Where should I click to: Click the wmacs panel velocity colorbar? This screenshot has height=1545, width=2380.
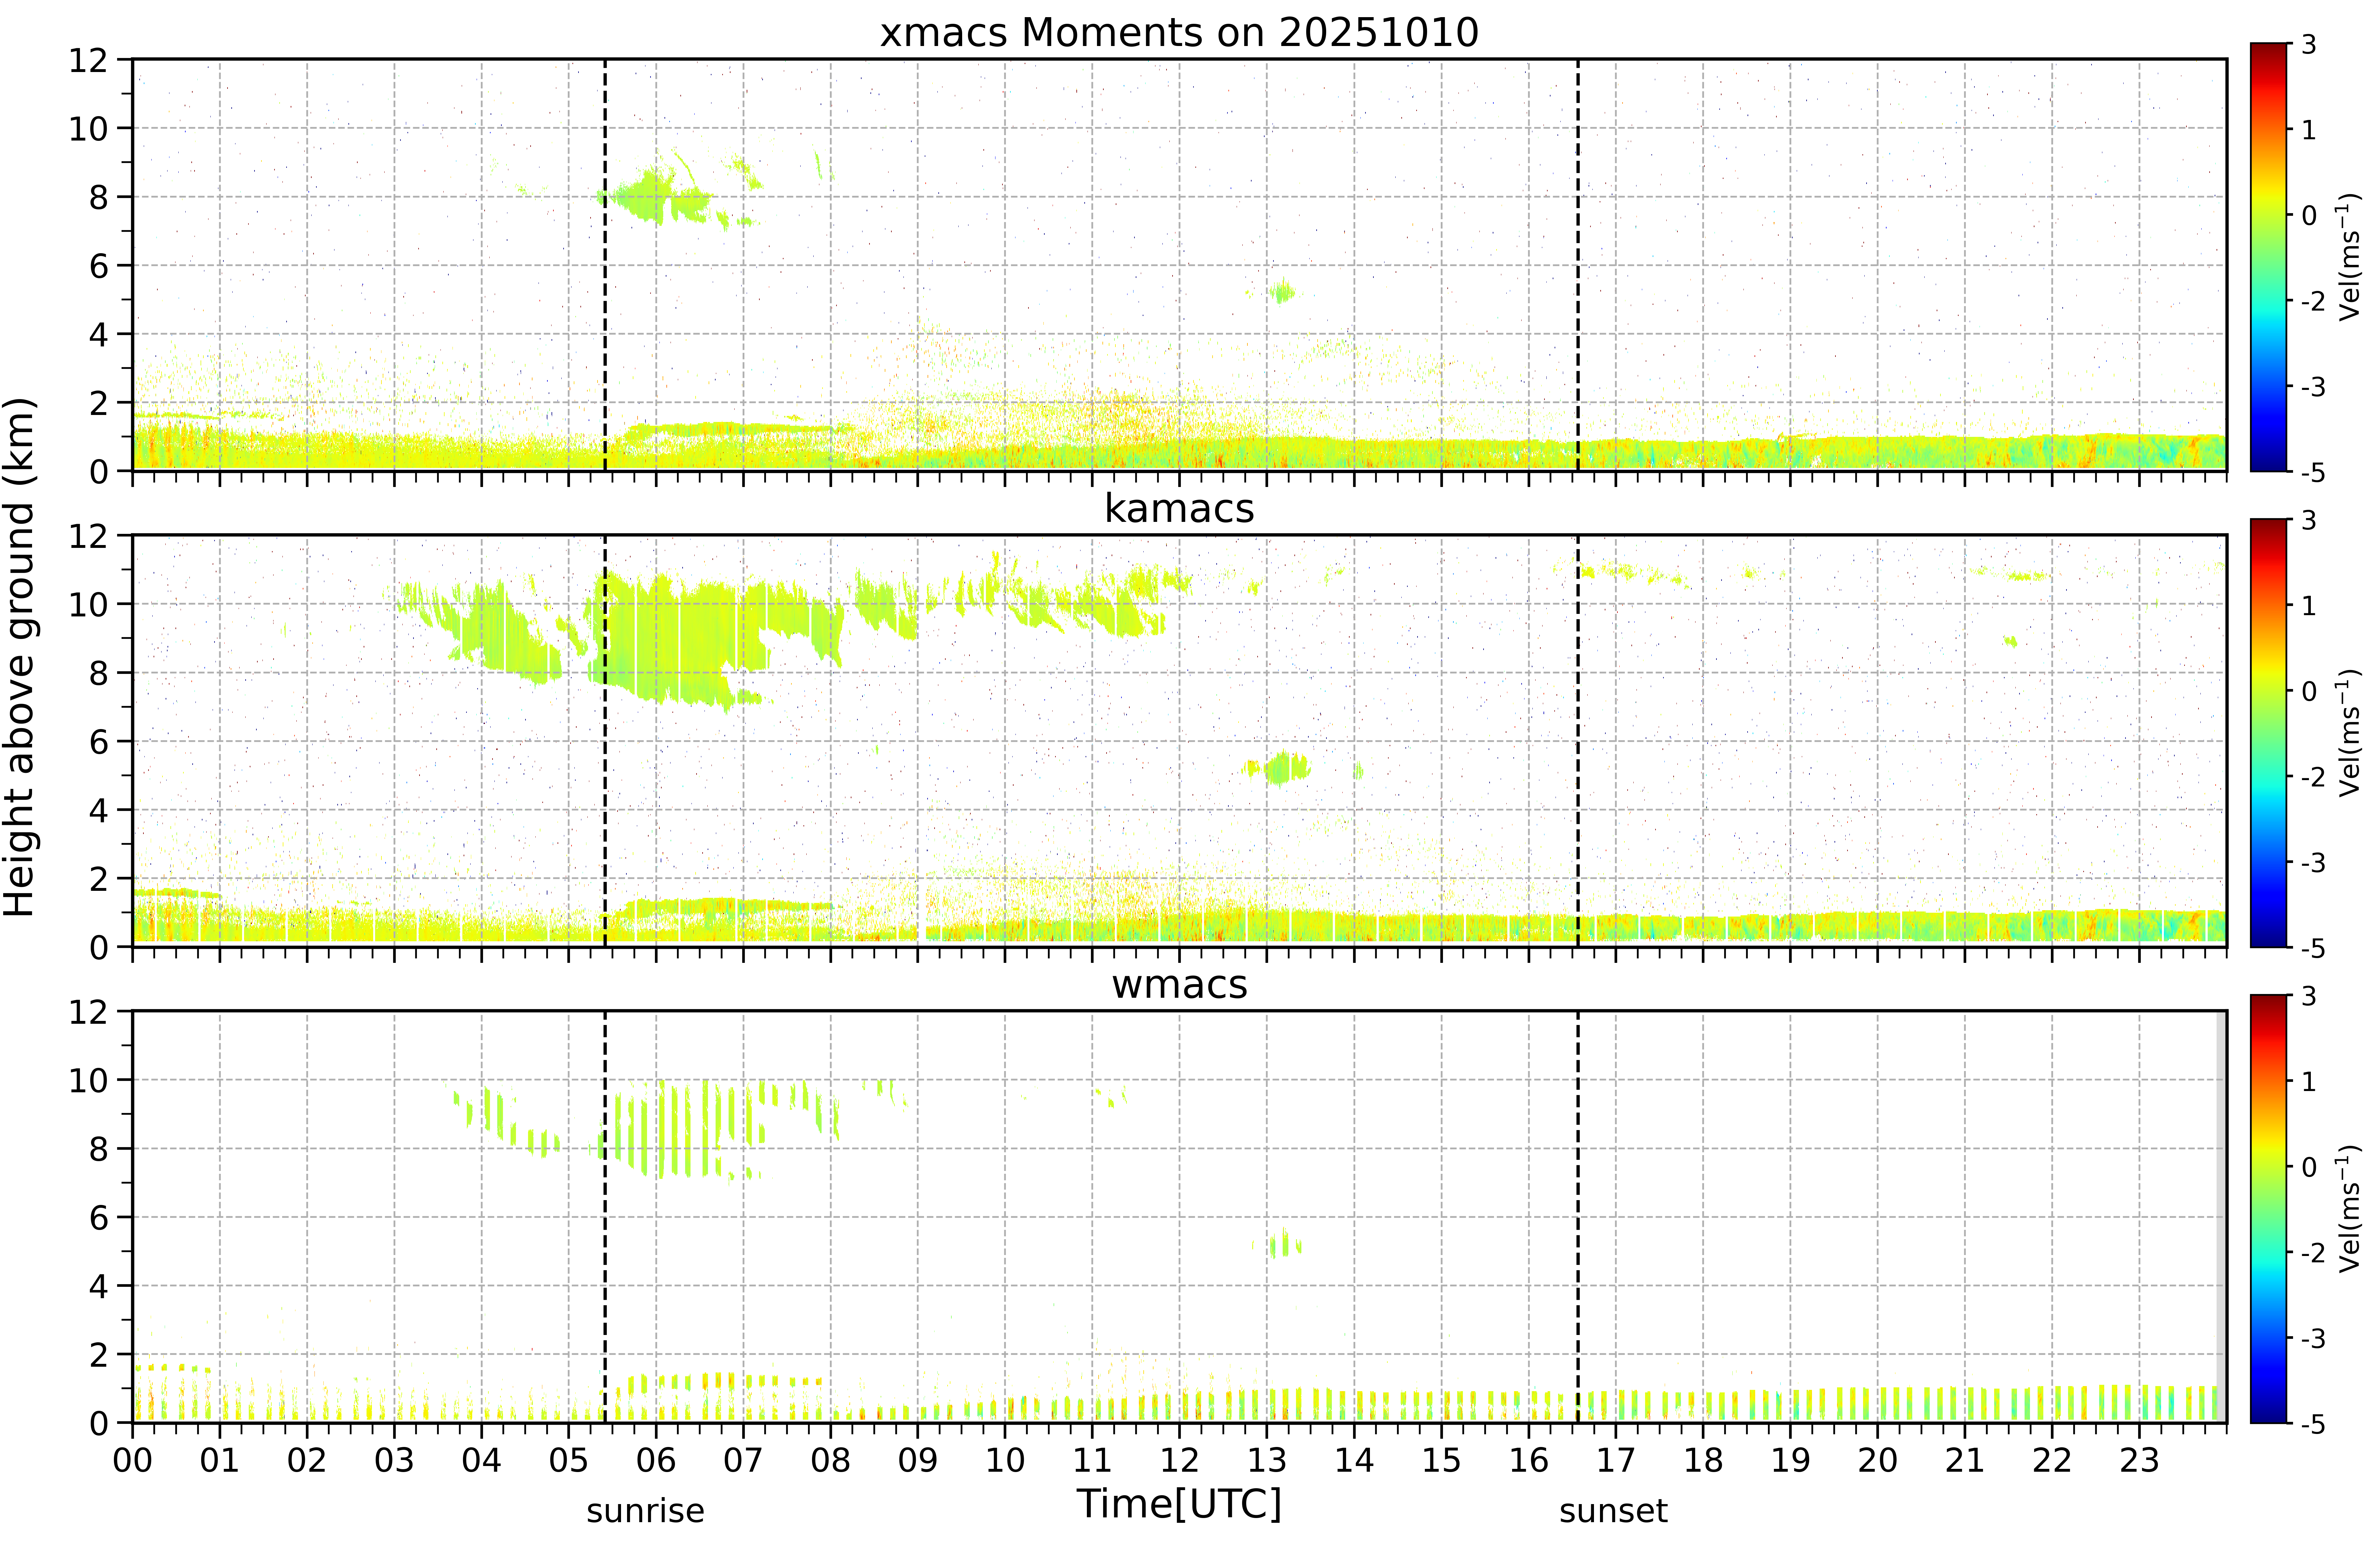point(2269,1209)
